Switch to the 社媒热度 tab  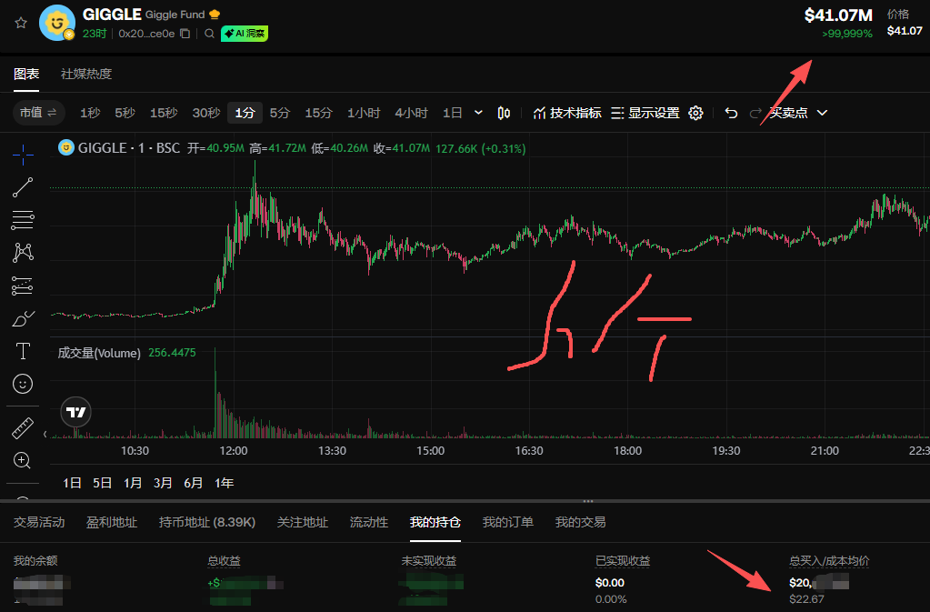tap(86, 75)
